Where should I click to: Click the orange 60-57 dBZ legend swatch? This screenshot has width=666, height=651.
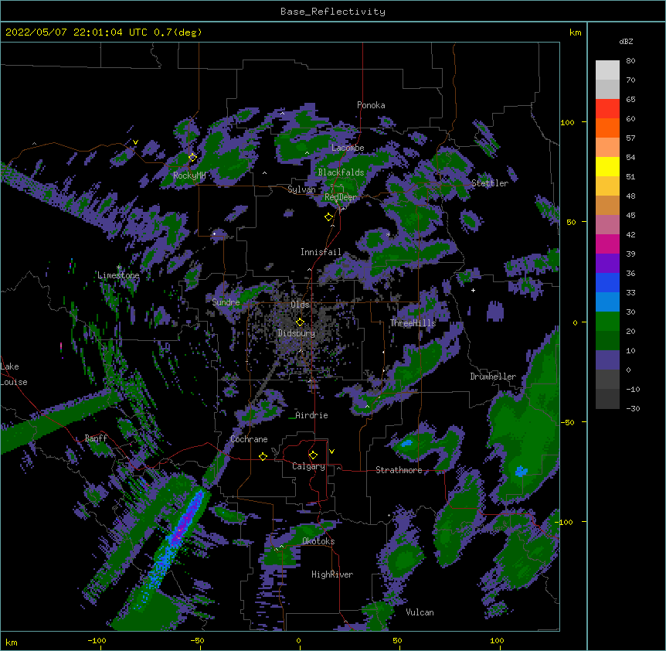tap(607, 128)
